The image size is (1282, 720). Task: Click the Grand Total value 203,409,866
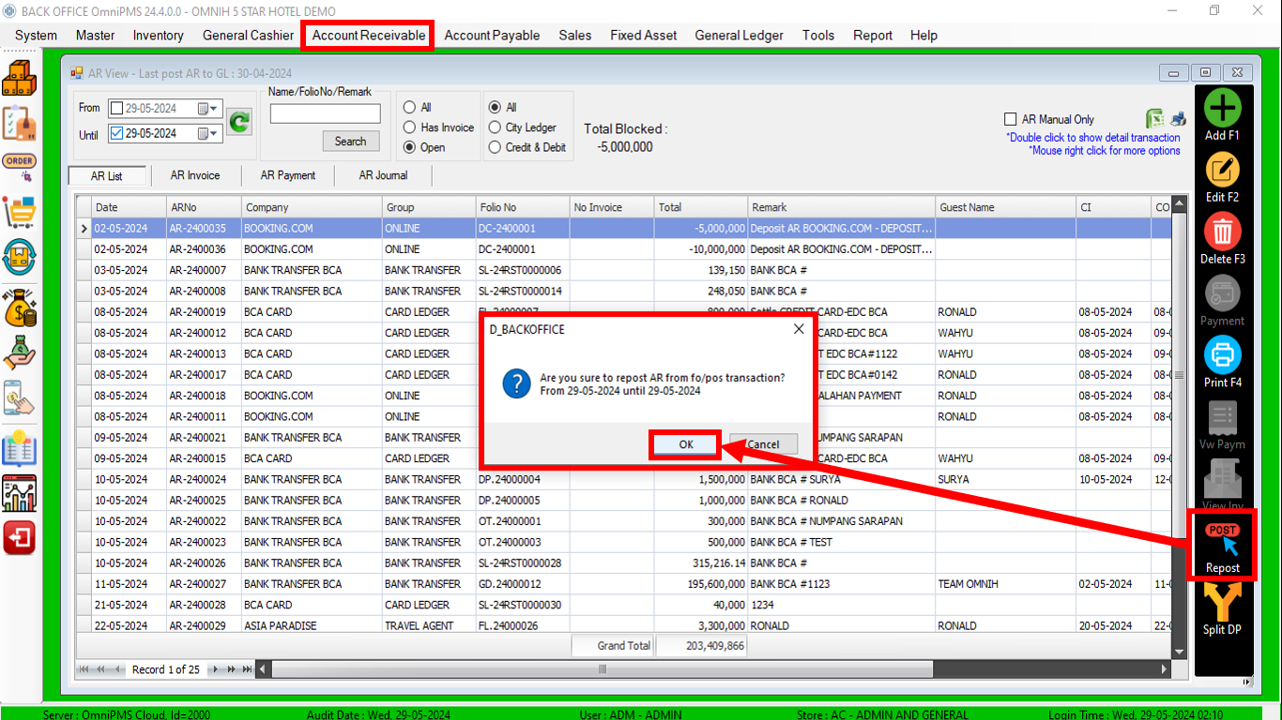[701, 646]
